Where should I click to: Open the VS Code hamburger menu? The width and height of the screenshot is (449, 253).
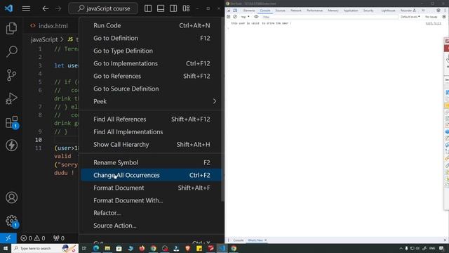(26, 8)
